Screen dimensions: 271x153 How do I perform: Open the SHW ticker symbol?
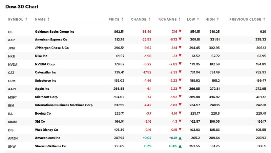12,147
